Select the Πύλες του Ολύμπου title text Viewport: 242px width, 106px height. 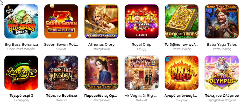pos(222,96)
